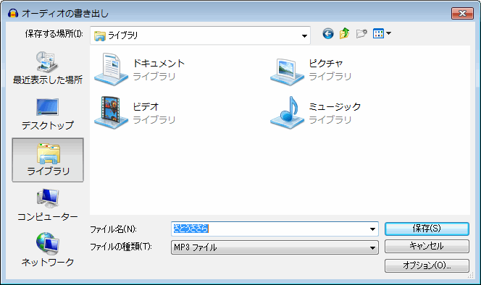Open 最近表示した場所 in the sidebar

tap(48, 68)
